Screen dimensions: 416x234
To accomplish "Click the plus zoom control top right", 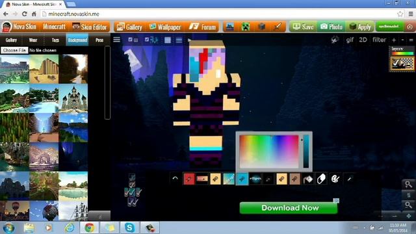I will 394,40.
